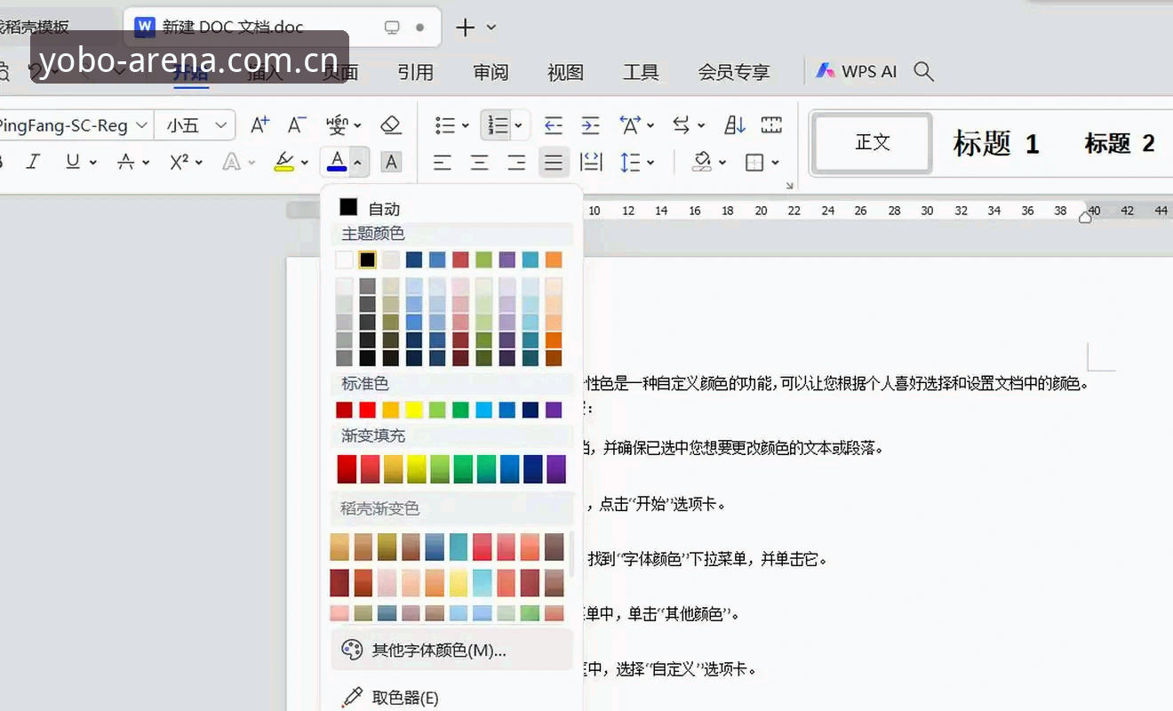Click the text highlight color icon

[283, 162]
